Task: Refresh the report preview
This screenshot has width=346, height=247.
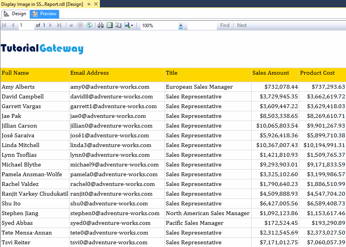Action: tap(89, 25)
